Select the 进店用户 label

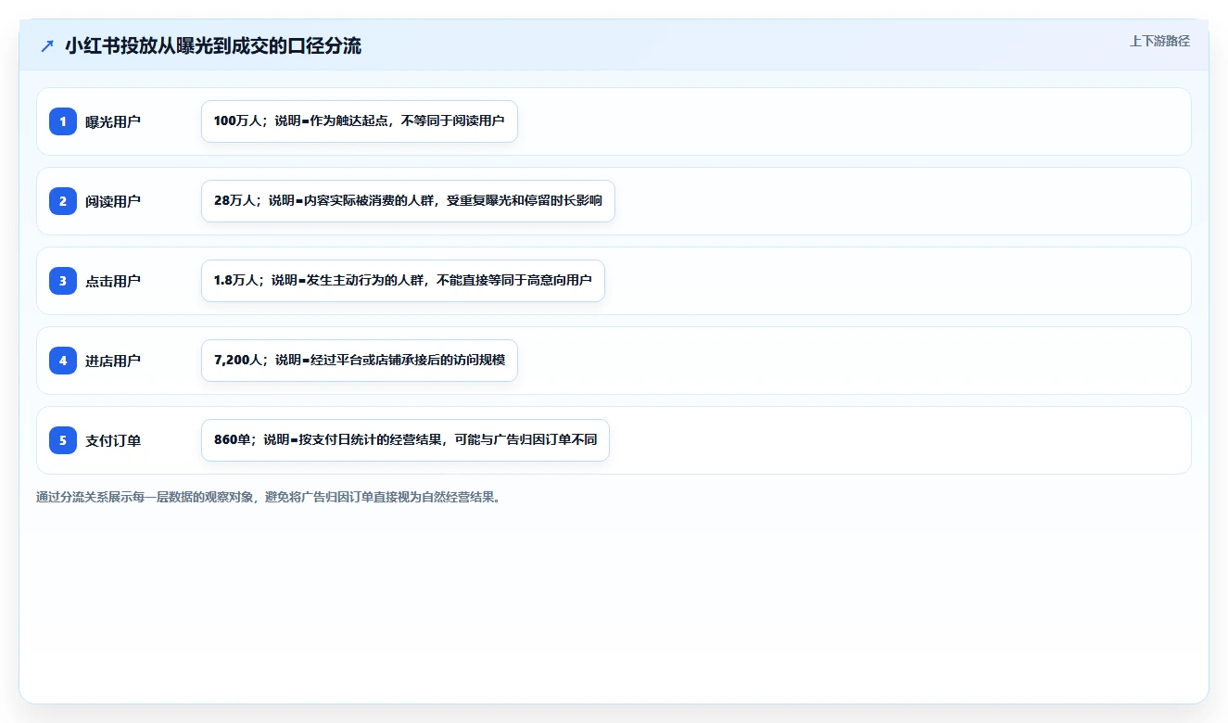click(113, 361)
